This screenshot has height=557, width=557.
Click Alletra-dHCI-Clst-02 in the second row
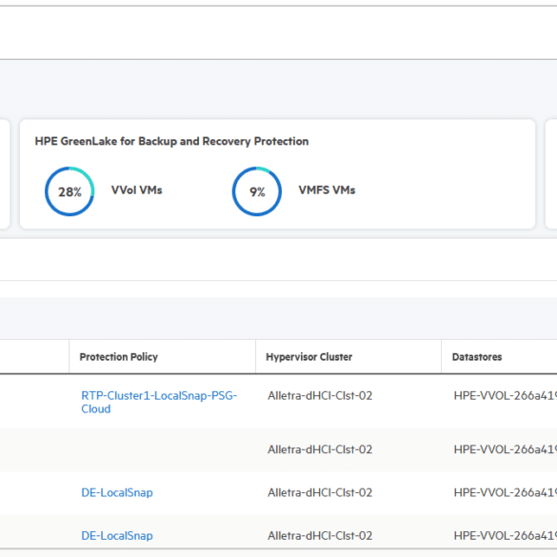[320, 449]
